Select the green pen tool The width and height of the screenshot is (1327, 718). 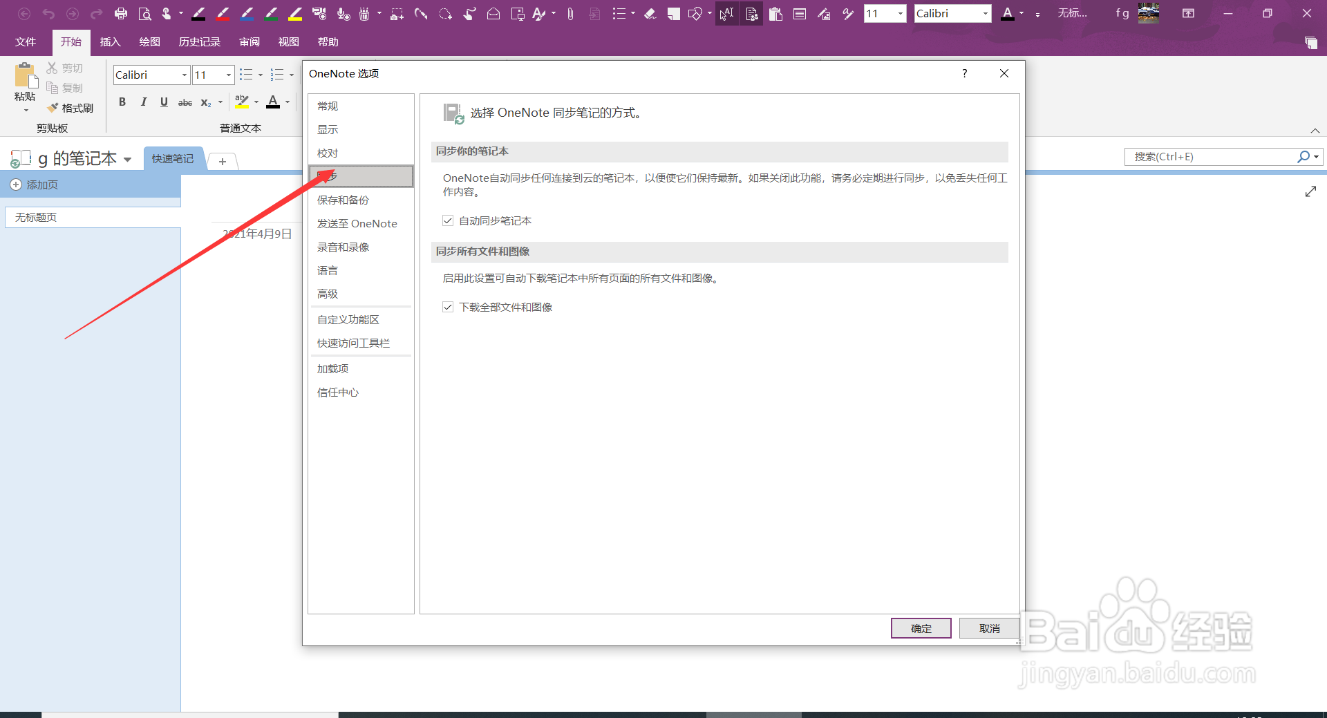point(271,13)
